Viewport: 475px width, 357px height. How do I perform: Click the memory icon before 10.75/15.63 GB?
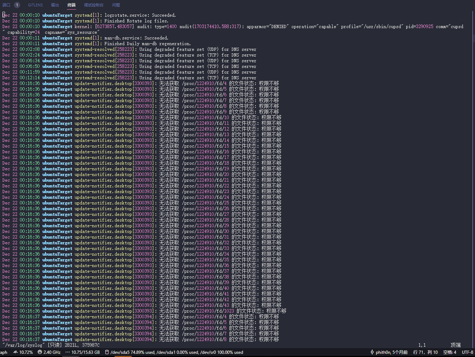pyautogui.click(x=68, y=352)
